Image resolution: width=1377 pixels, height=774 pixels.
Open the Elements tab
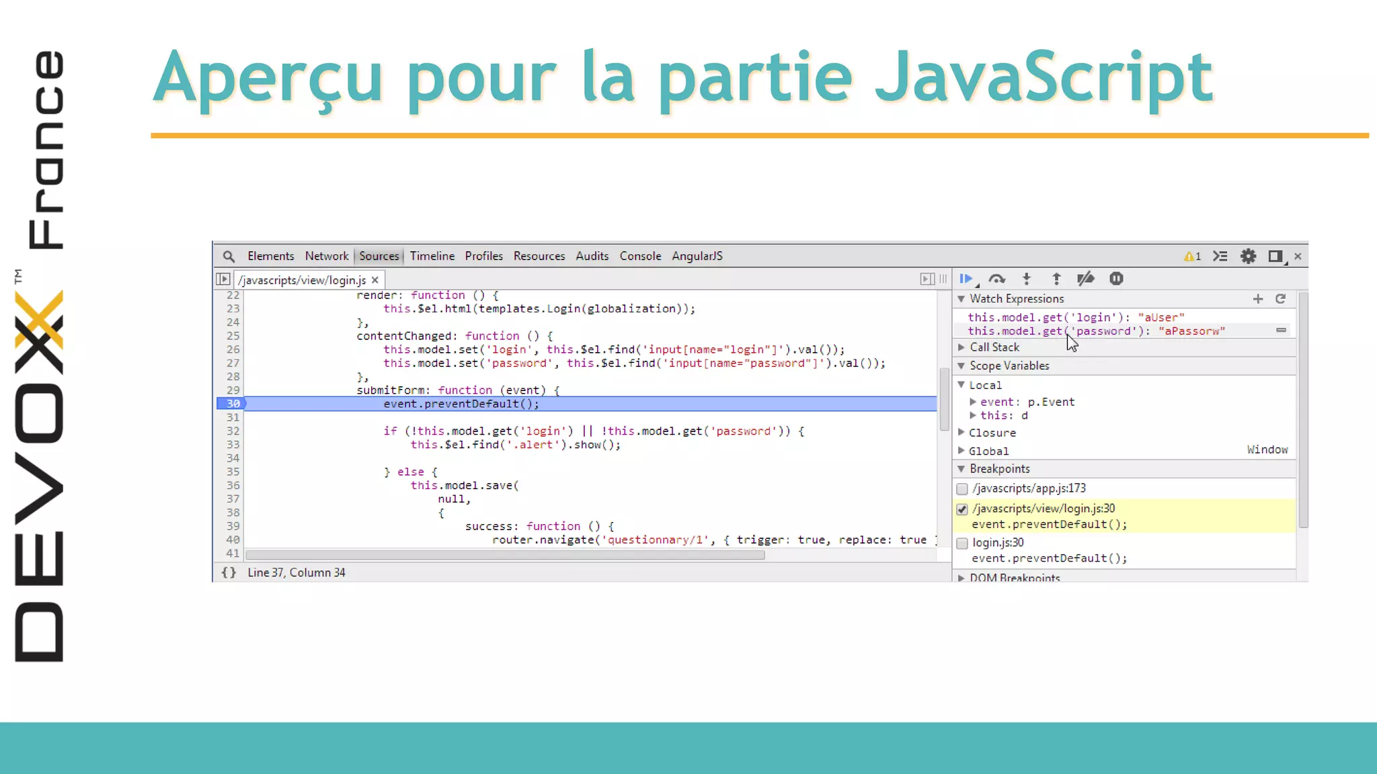[270, 256]
